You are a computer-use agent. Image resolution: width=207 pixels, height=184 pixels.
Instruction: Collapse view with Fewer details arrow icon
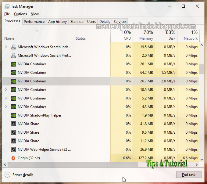(x=7, y=175)
